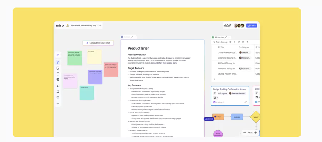Click the sort icon in table toolbar
Screen dimensions: 322x142
239,42
